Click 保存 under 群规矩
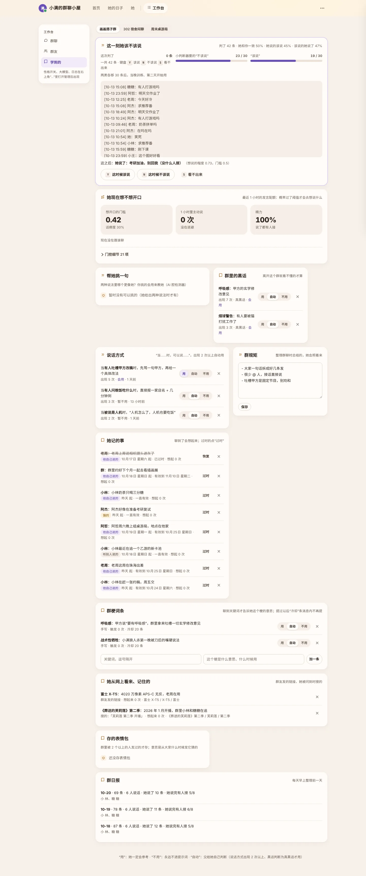Image resolution: width=366 pixels, height=876 pixels. point(245,407)
